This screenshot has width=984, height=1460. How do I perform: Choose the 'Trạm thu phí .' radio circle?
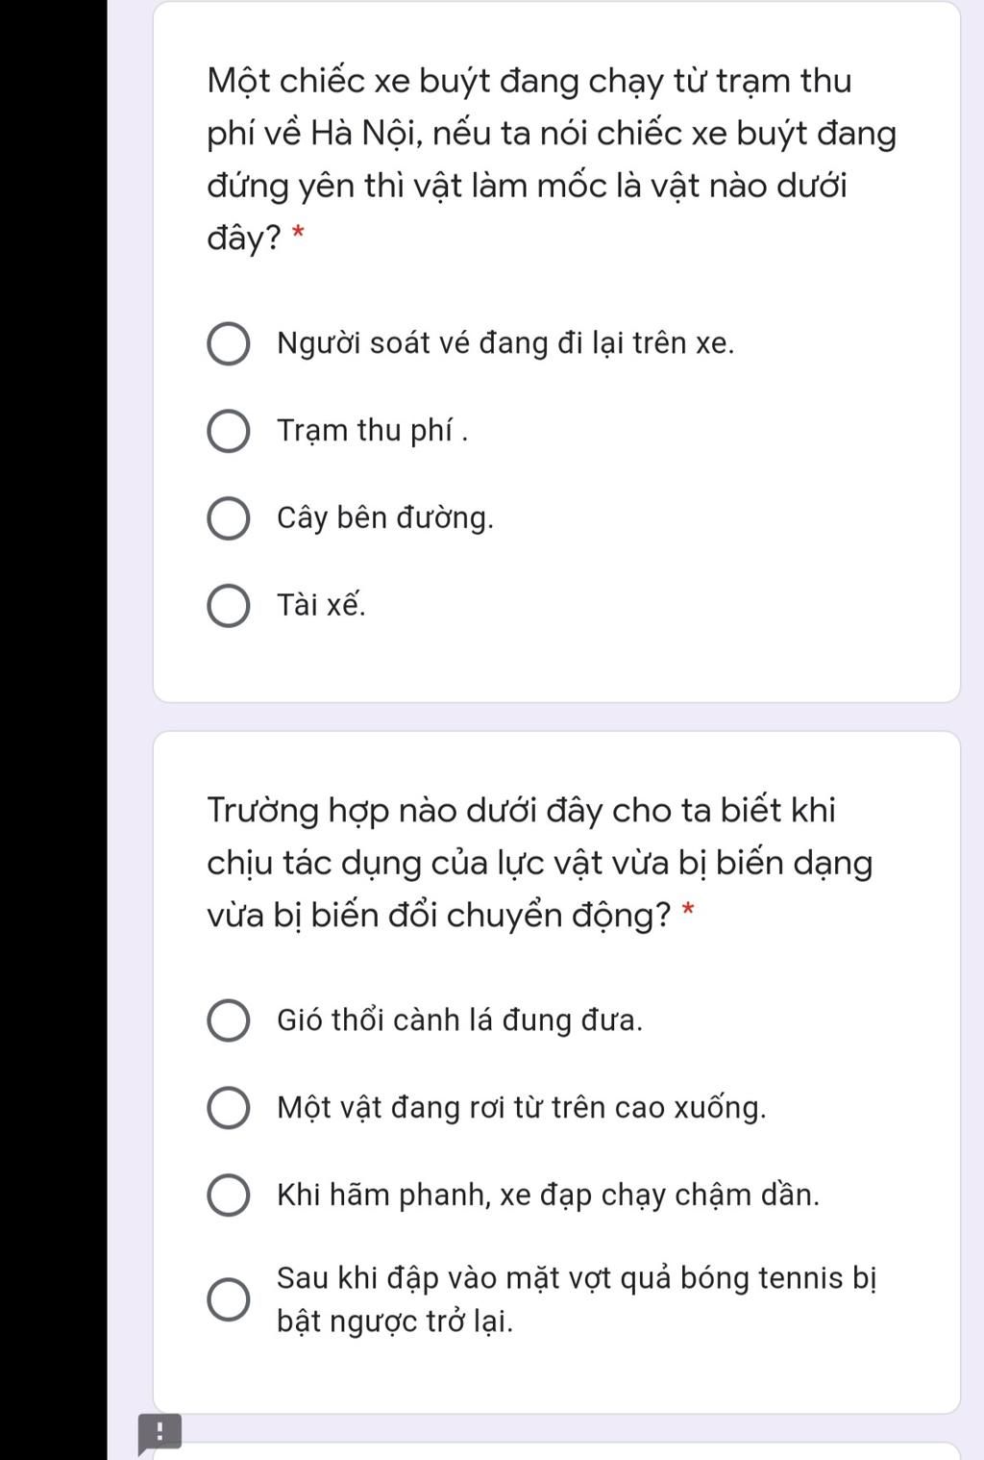[x=229, y=432]
